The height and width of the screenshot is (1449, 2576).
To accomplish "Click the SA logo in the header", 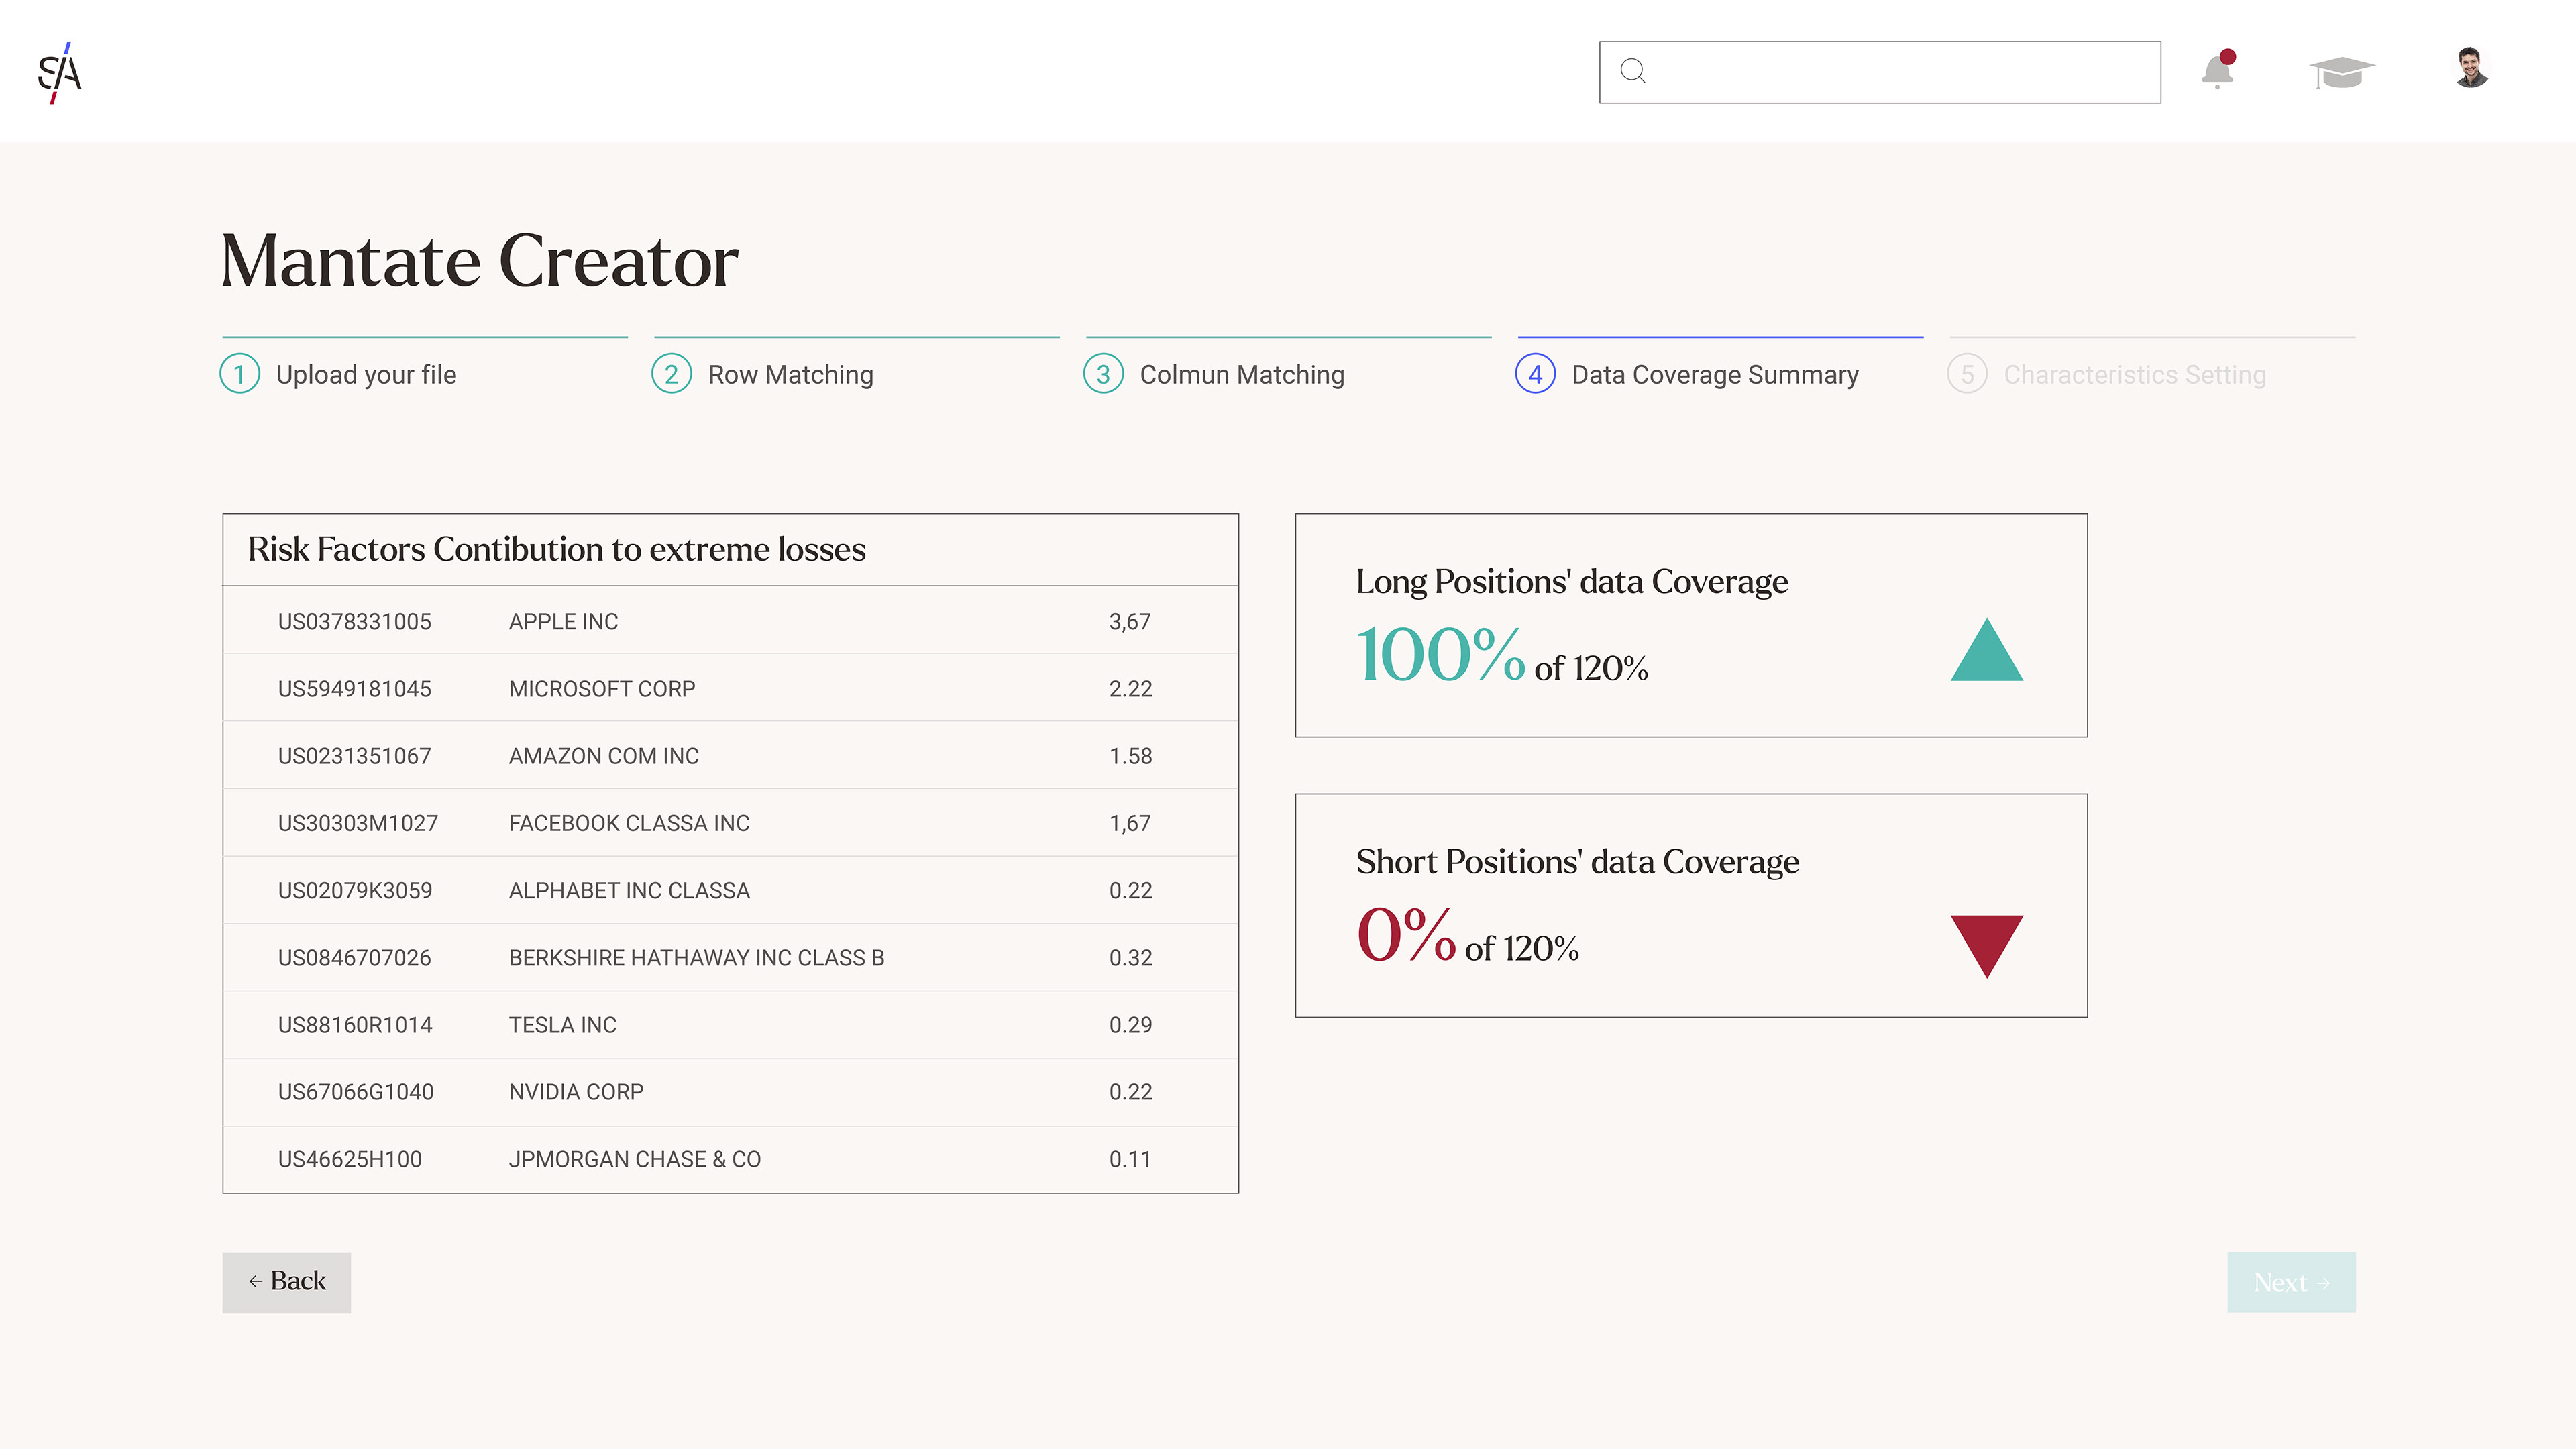I will coord(59,72).
